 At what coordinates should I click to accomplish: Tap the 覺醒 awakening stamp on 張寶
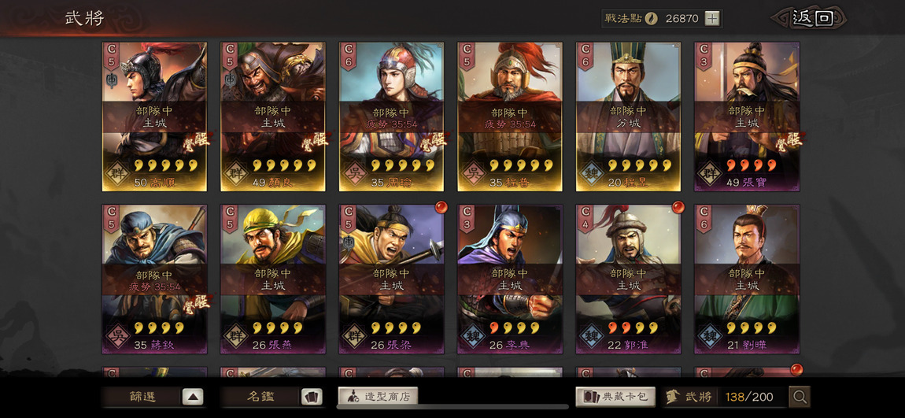coord(789,141)
